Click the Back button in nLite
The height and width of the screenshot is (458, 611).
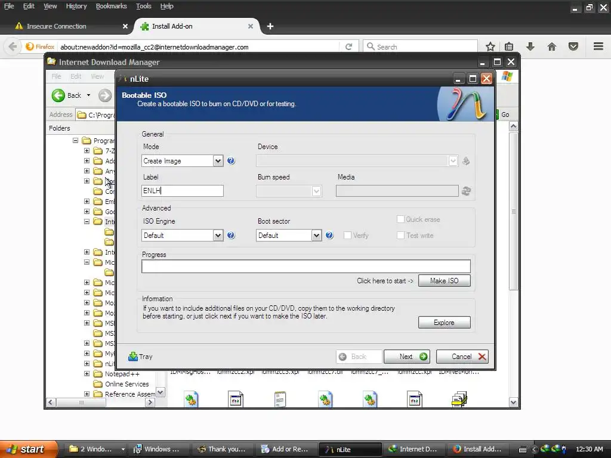click(x=359, y=357)
